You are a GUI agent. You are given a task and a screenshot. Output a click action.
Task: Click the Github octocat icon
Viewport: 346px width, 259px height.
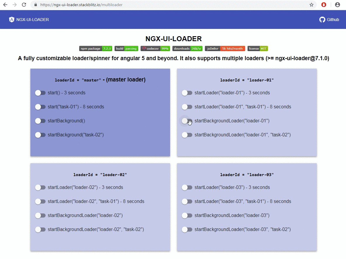[322, 20]
